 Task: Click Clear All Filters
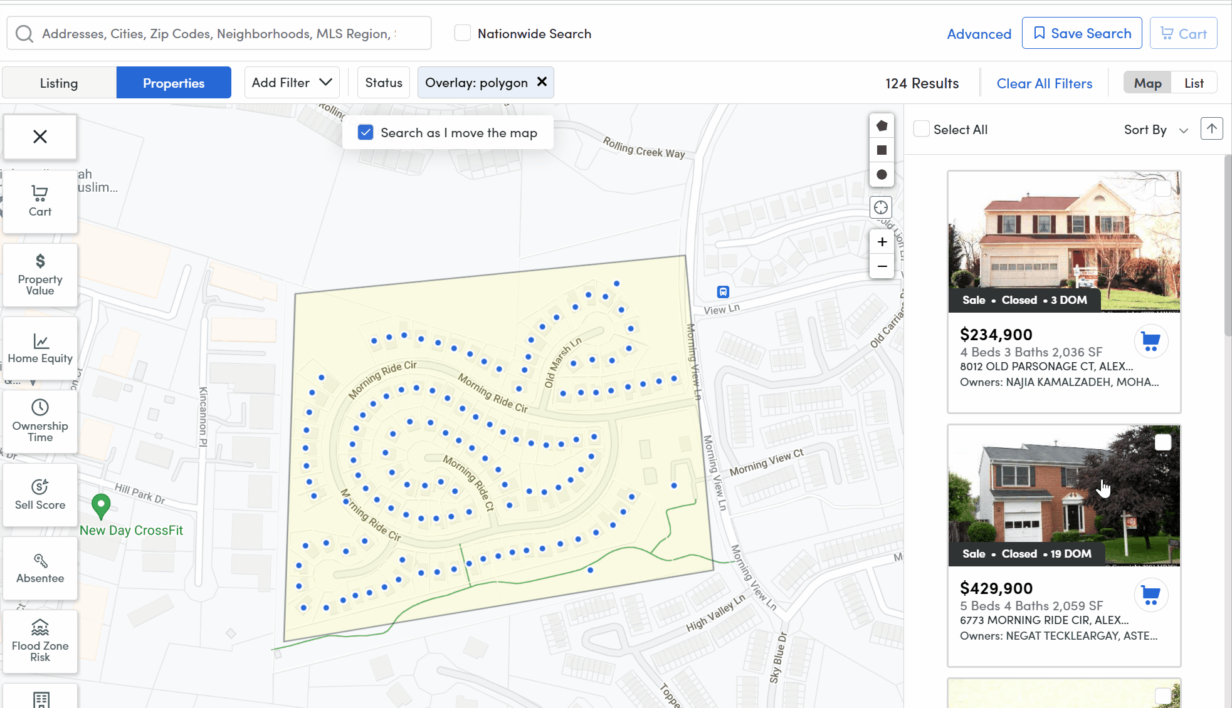(x=1044, y=83)
